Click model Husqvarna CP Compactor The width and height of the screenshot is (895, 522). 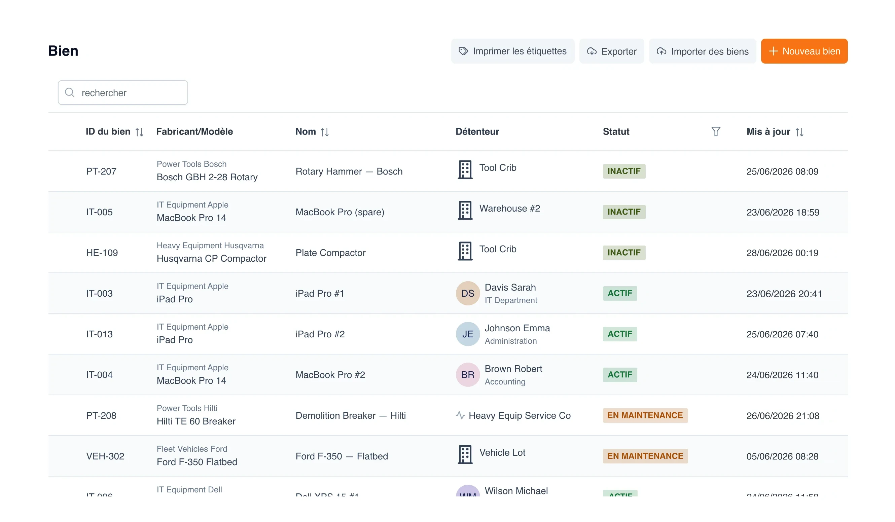(x=211, y=259)
